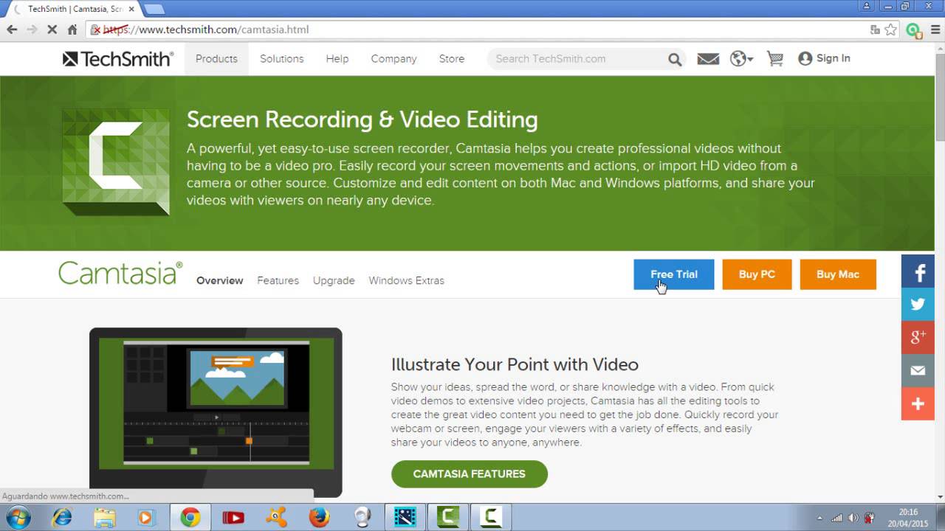Viewport: 945px width, 531px height.
Task: Click "Screen Recording & Video Editing" heading
Action: [x=362, y=119]
